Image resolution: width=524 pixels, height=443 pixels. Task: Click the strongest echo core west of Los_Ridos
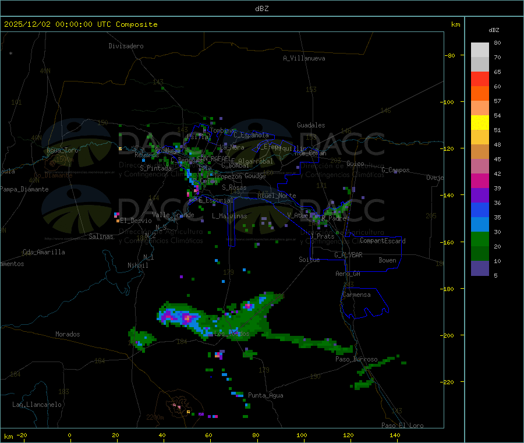[x=187, y=318]
